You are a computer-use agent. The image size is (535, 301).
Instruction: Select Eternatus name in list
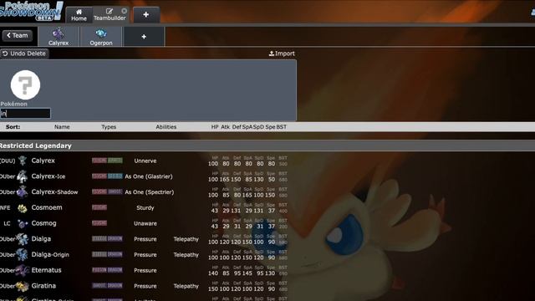pyautogui.click(x=47, y=270)
